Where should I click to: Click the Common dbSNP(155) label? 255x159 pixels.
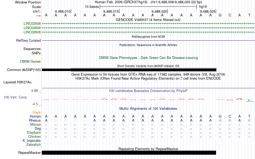(24, 70)
